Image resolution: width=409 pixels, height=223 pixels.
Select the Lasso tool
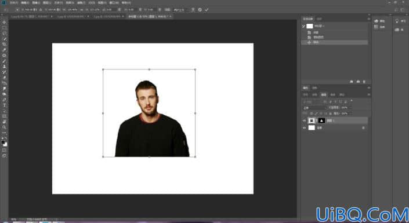(4, 34)
